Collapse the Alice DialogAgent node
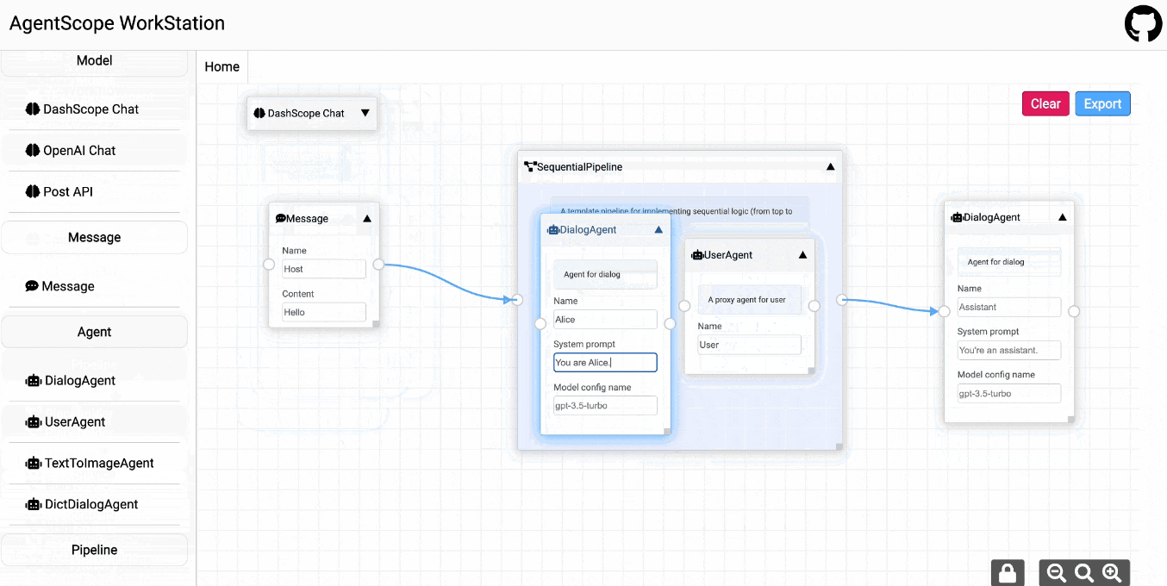 [658, 230]
